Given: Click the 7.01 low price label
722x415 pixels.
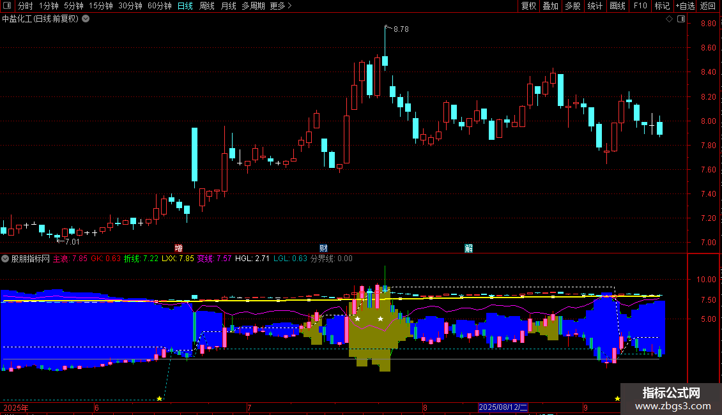Looking at the screenshot, I should pyautogui.click(x=72, y=241).
